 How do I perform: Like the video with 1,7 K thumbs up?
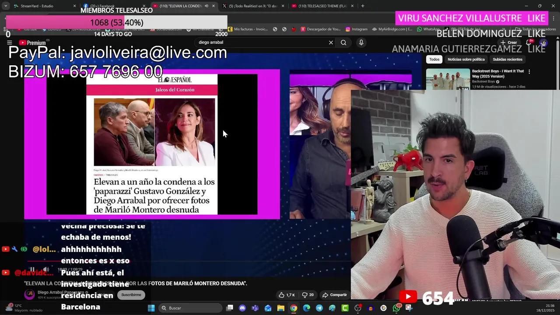click(x=287, y=295)
